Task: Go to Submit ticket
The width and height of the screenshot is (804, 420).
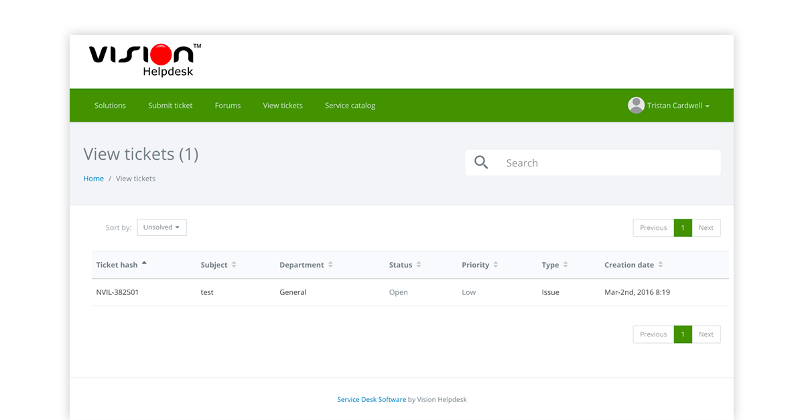Action: pyautogui.click(x=170, y=106)
